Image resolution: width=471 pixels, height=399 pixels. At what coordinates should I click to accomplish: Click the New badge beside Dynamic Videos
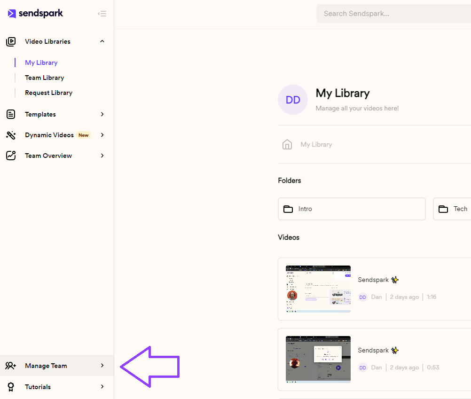point(84,135)
